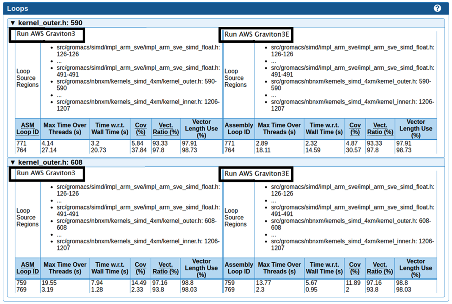Collapse the kernel_outer.h: 608 section
This screenshot has width=452, height=304.
[x=13, y=162]
